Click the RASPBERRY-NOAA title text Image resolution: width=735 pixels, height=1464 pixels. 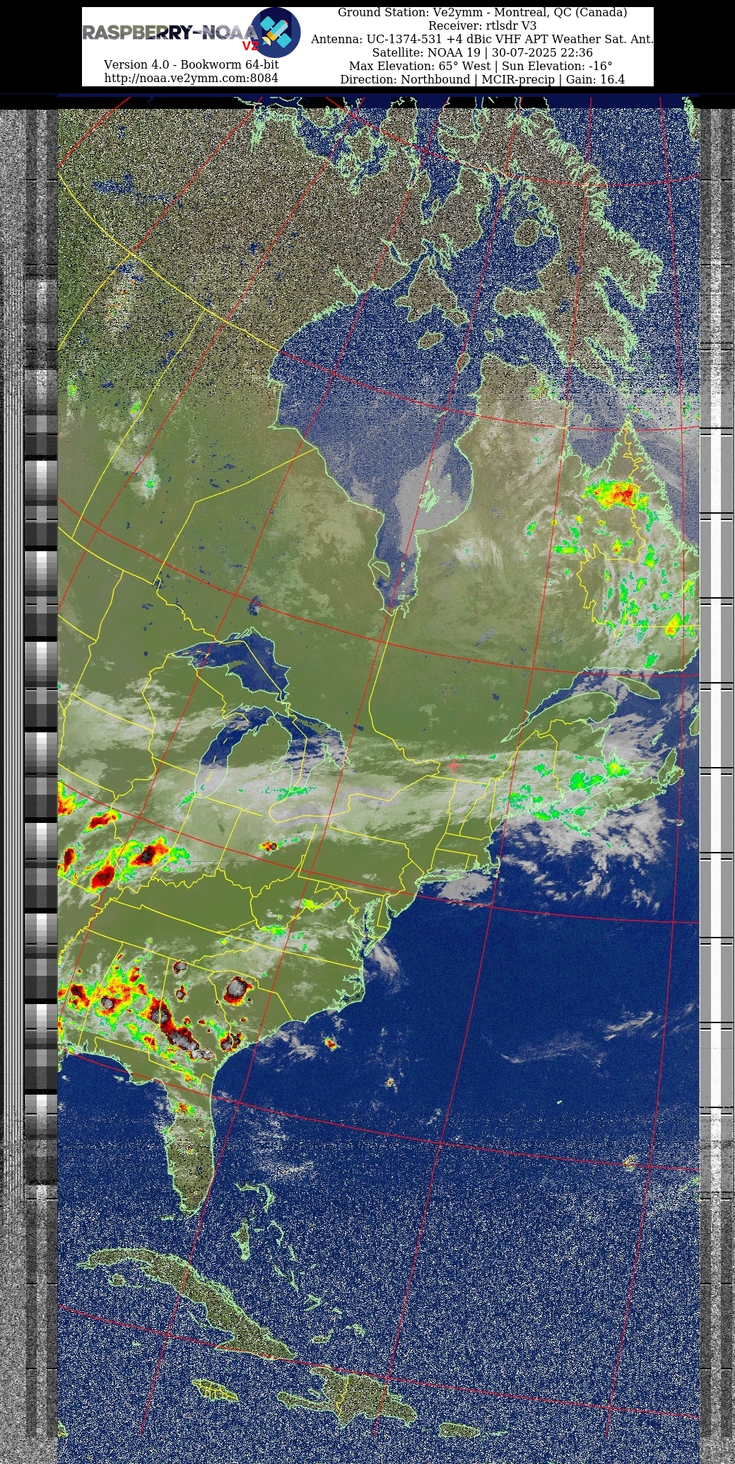click(170, 33)
